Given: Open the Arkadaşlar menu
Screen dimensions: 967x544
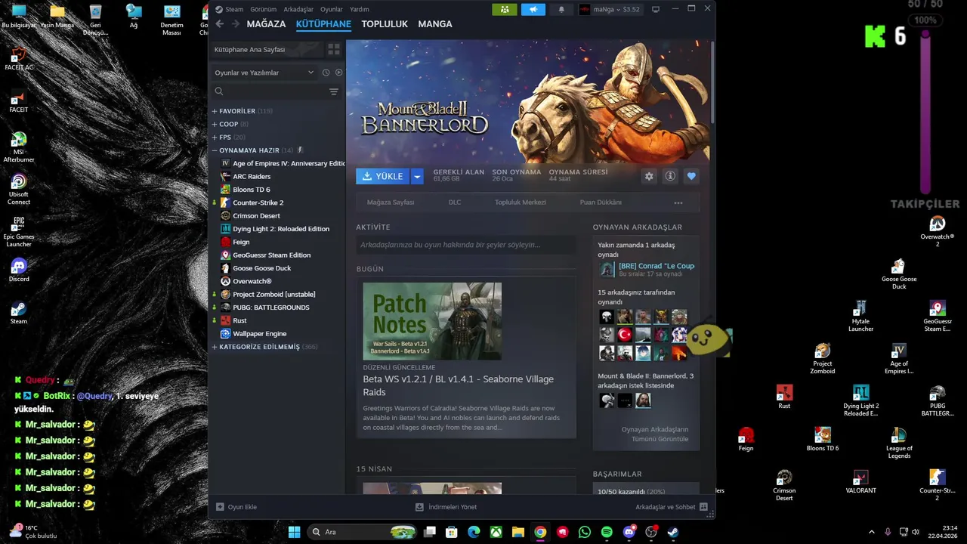Looking at the screenshot, I should tap(298, 9).
